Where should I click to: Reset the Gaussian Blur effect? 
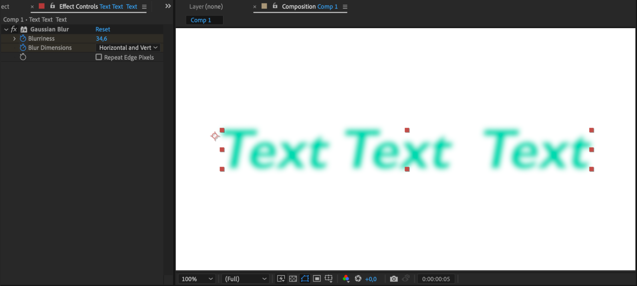(103, 29)
